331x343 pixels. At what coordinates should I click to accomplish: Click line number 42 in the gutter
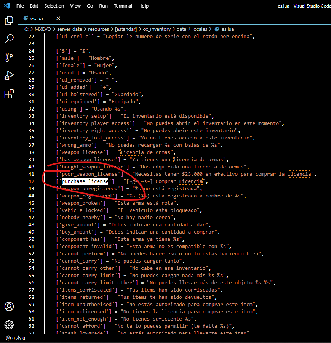[31, 181]
